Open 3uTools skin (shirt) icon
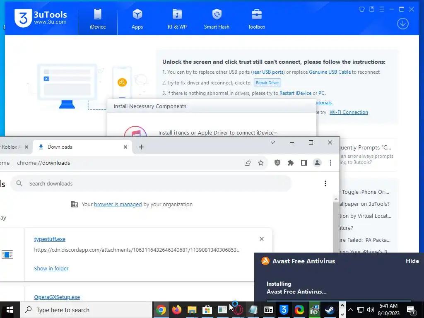The image size is (424, 318). pyautogui.click(x=361, y=9)
